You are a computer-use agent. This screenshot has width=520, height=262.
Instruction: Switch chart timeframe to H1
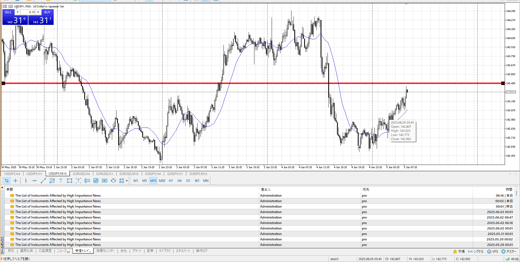pos(171,181)
